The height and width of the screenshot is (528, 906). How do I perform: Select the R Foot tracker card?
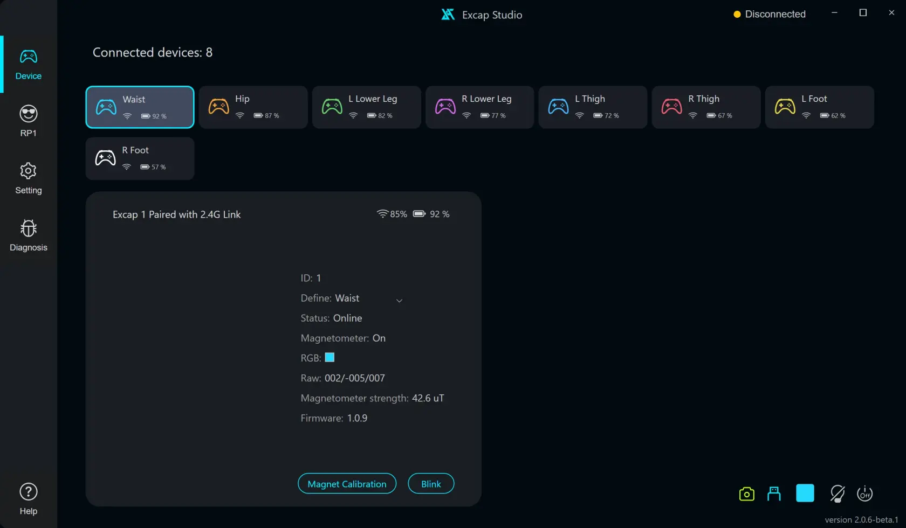(140, 158)
